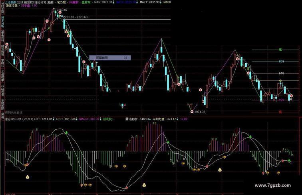Open the 基本资料 sidebar tab

pos(2,36)
